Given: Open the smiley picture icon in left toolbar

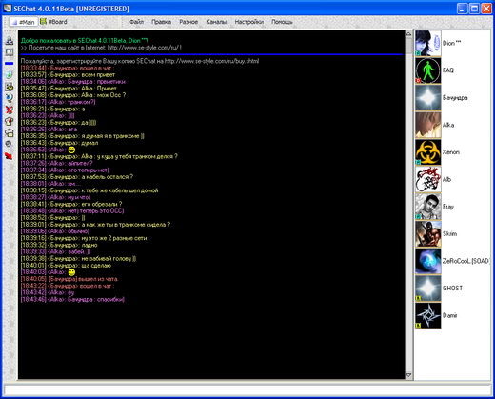Looking at the screenshot, I should point(10,87).
